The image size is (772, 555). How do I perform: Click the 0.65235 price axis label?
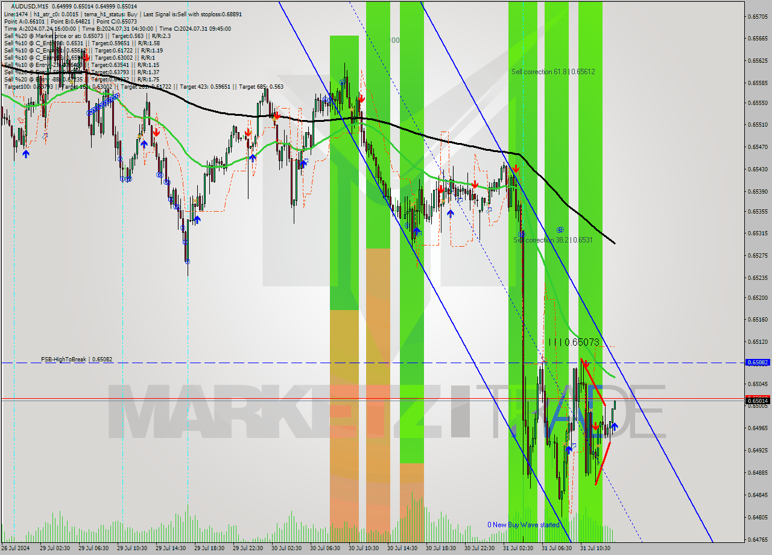[x=758, y=278]
